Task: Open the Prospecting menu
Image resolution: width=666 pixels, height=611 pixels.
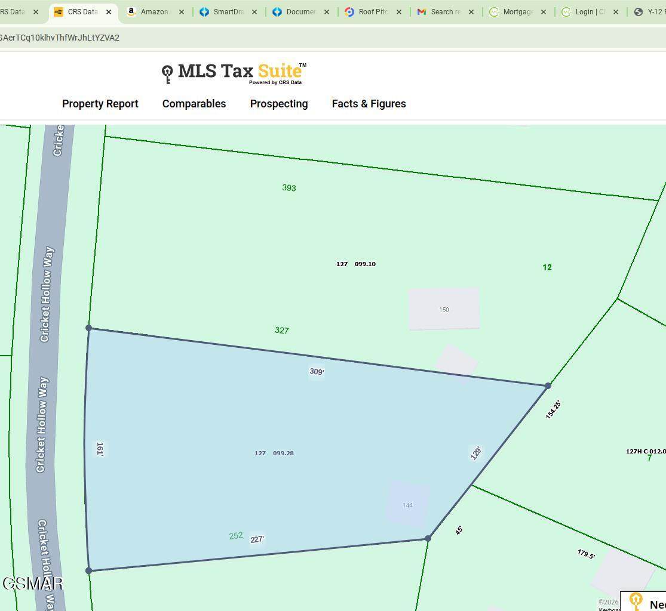Action: click(x=279, y=104)
